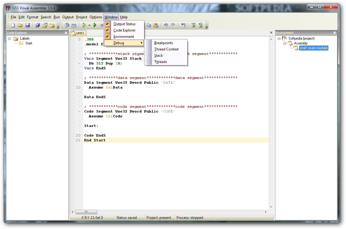Select Unit1 (main module) tree item
Image resolution: width=346 pixels, height=229 pixels.
[314, 48]
